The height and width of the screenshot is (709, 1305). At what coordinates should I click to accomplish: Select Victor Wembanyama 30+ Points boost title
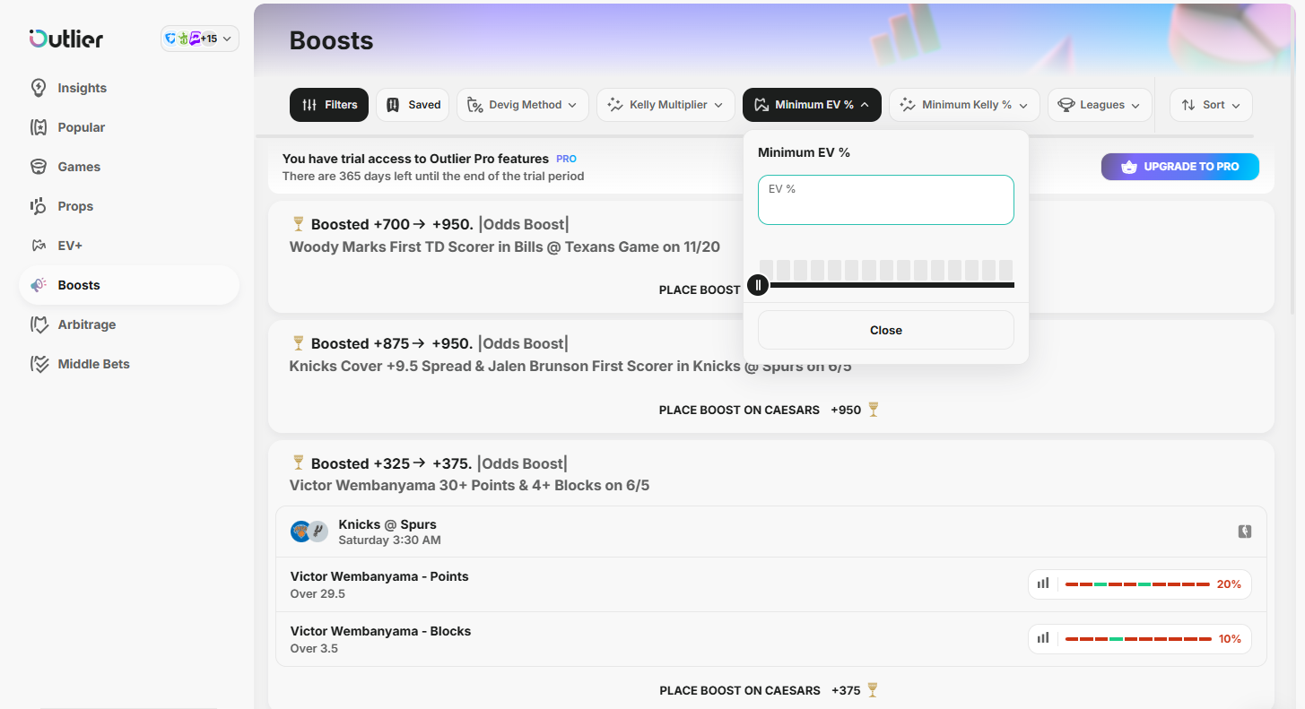pyautogui.click(x=469, y=486)
